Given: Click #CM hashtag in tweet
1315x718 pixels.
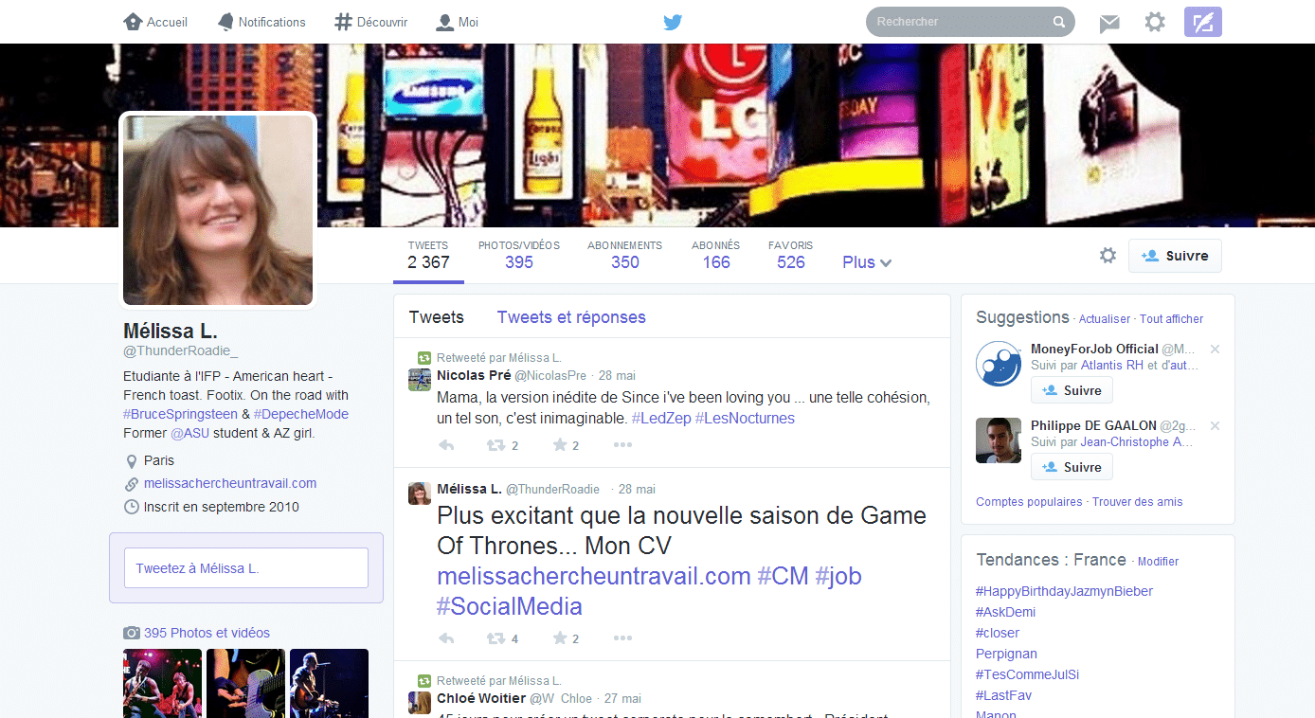Looking at the screenshot, I should click(x=782, y=576).
